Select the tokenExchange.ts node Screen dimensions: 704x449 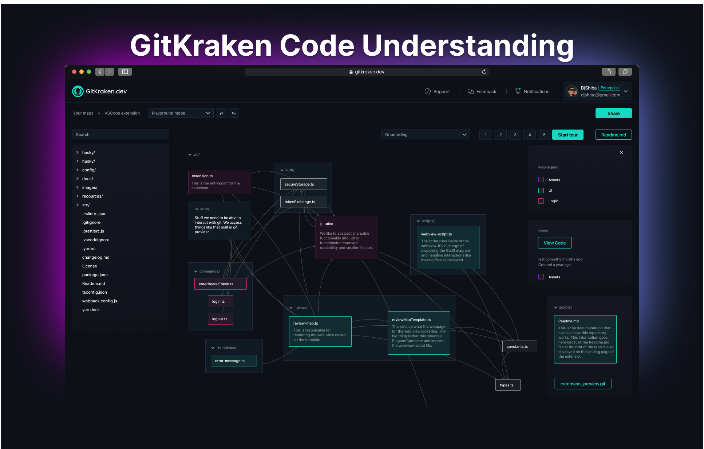click(304, 202)
